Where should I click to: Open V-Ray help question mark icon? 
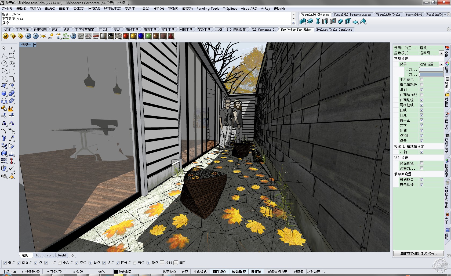click(x=73, y=36)
